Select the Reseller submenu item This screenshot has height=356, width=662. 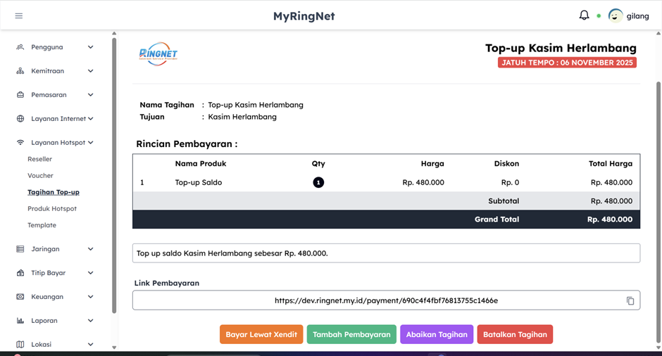pyautogui.click(x=39, y=160)
